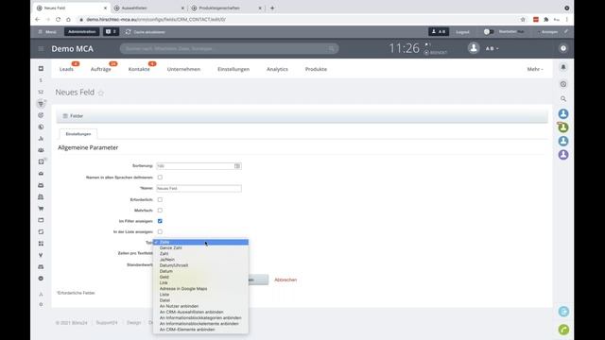Choose 'An Nutzer anbinden' type
Screen dimensions: 605x340
point(200,306)
